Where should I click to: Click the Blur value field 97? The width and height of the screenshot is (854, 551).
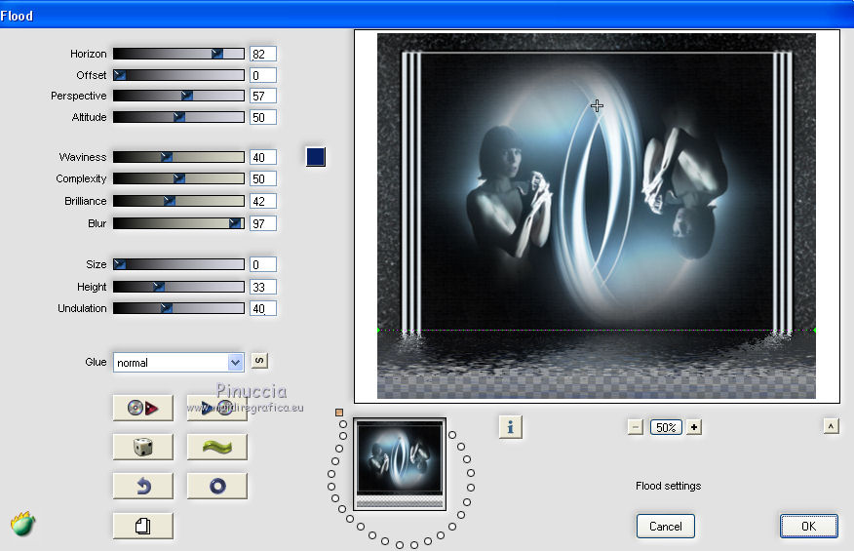coord(263,223)
